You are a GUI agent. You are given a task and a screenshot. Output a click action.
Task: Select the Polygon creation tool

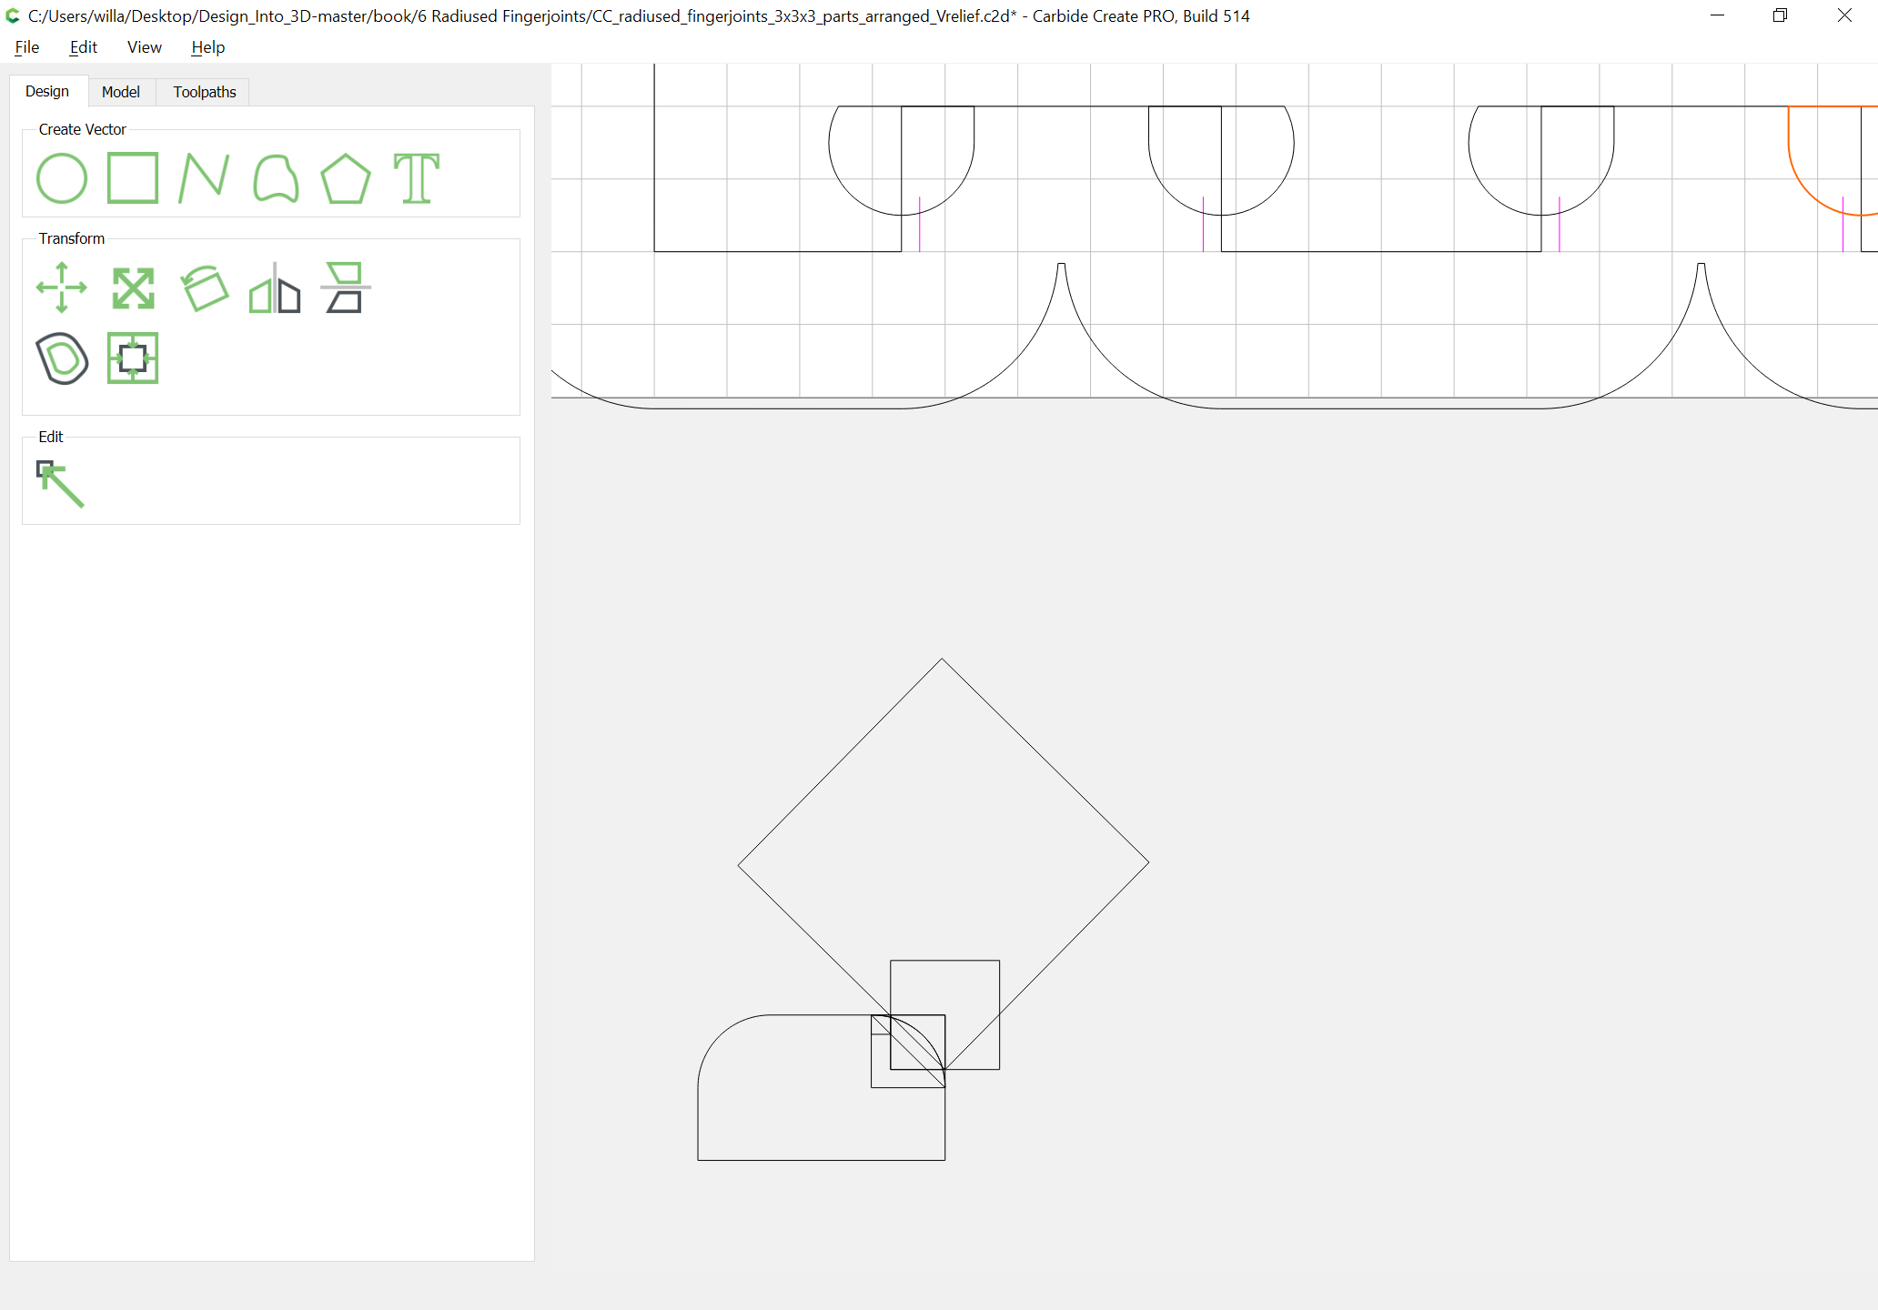pos(346,178)
